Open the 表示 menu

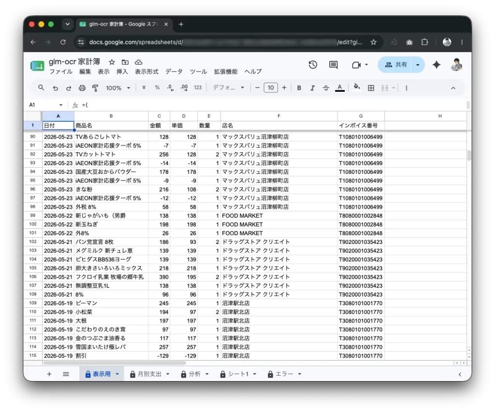(x=103, y=71)
